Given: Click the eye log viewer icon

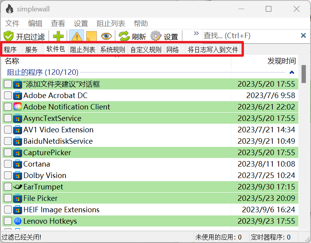Looking at the screenshot, I should 106,36.
